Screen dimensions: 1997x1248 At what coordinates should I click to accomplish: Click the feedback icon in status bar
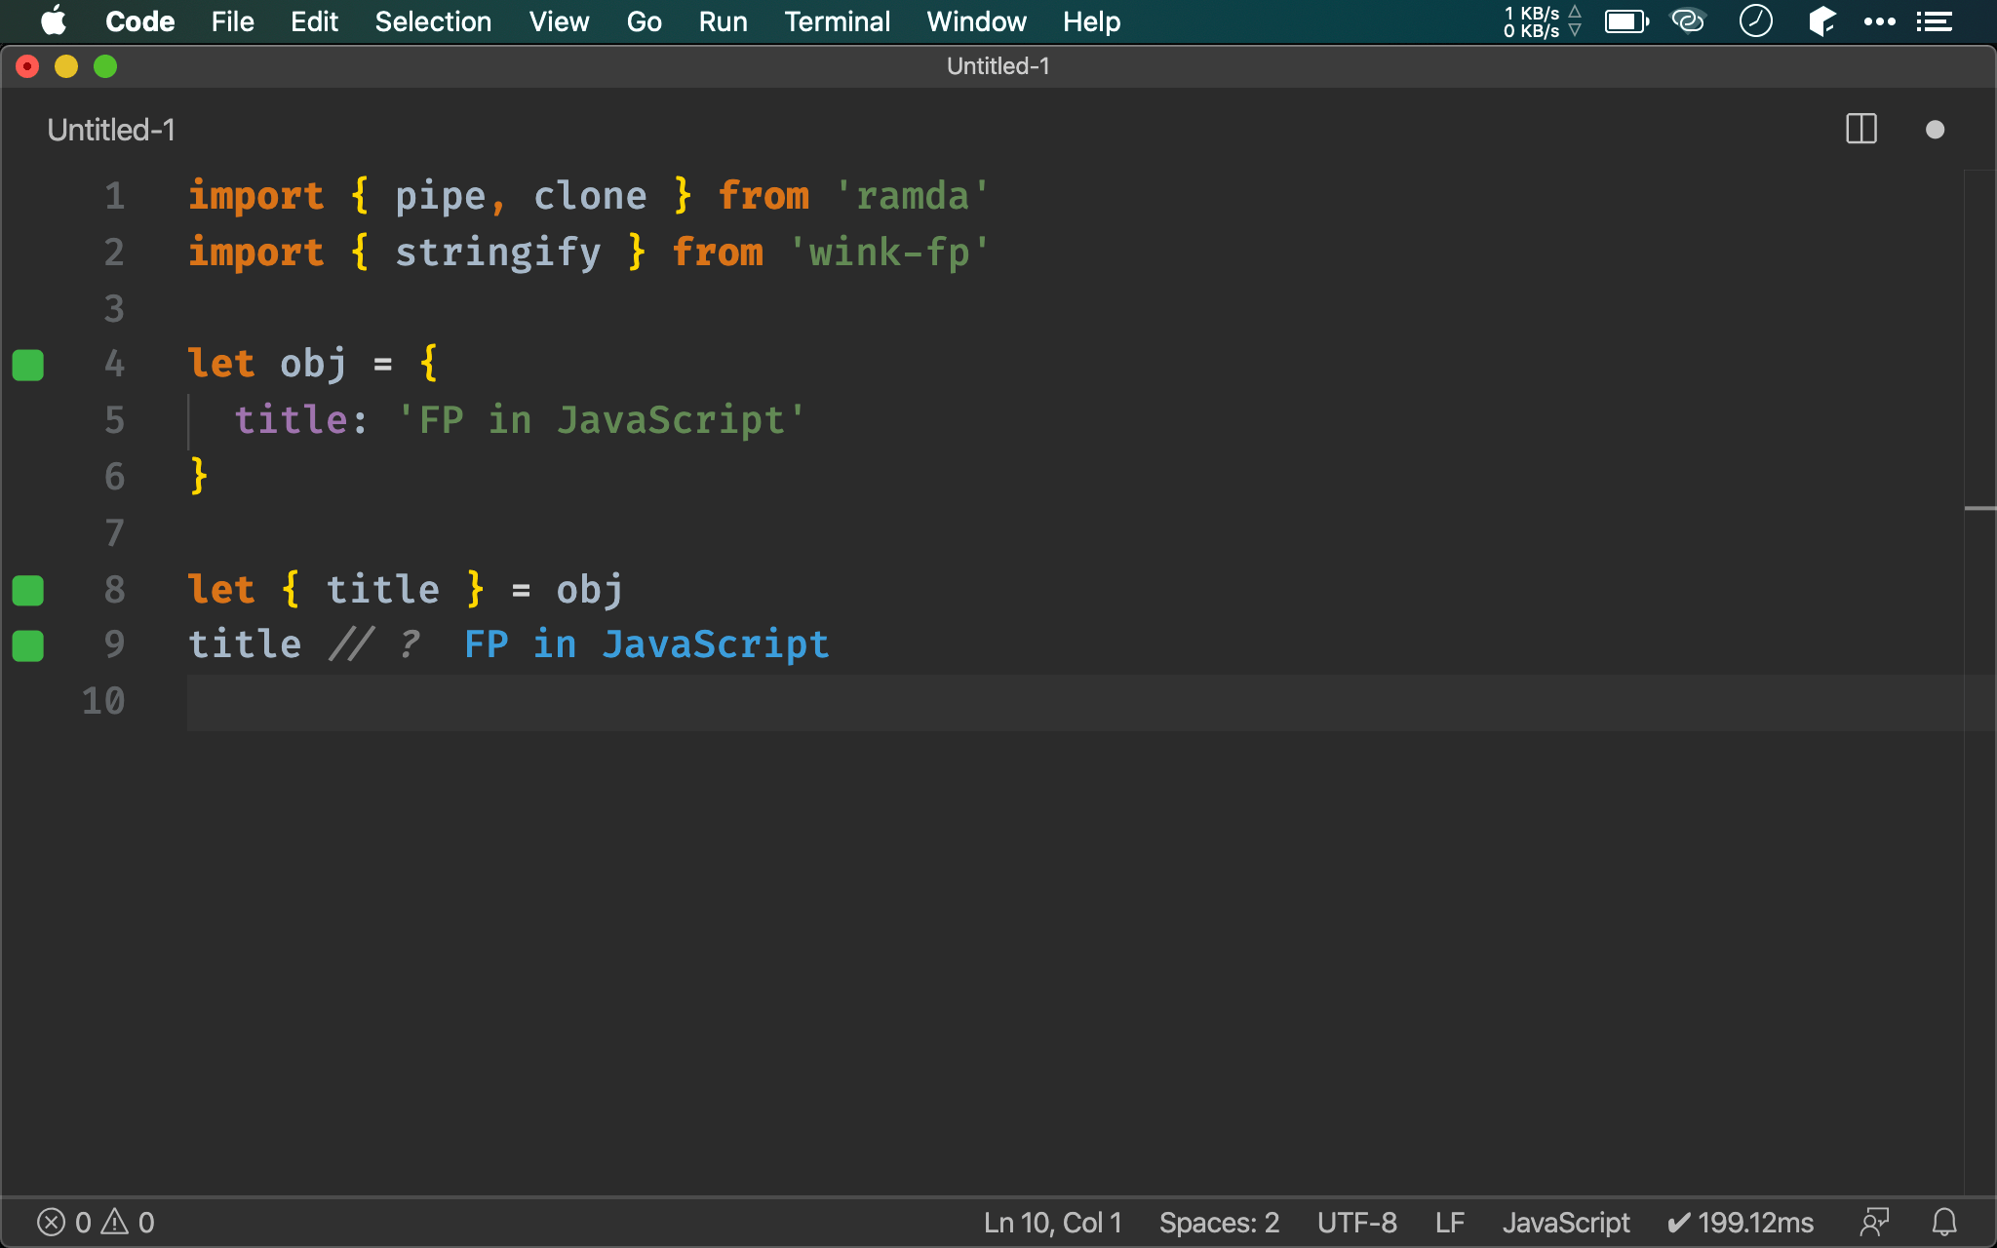coord(1874,1222)
